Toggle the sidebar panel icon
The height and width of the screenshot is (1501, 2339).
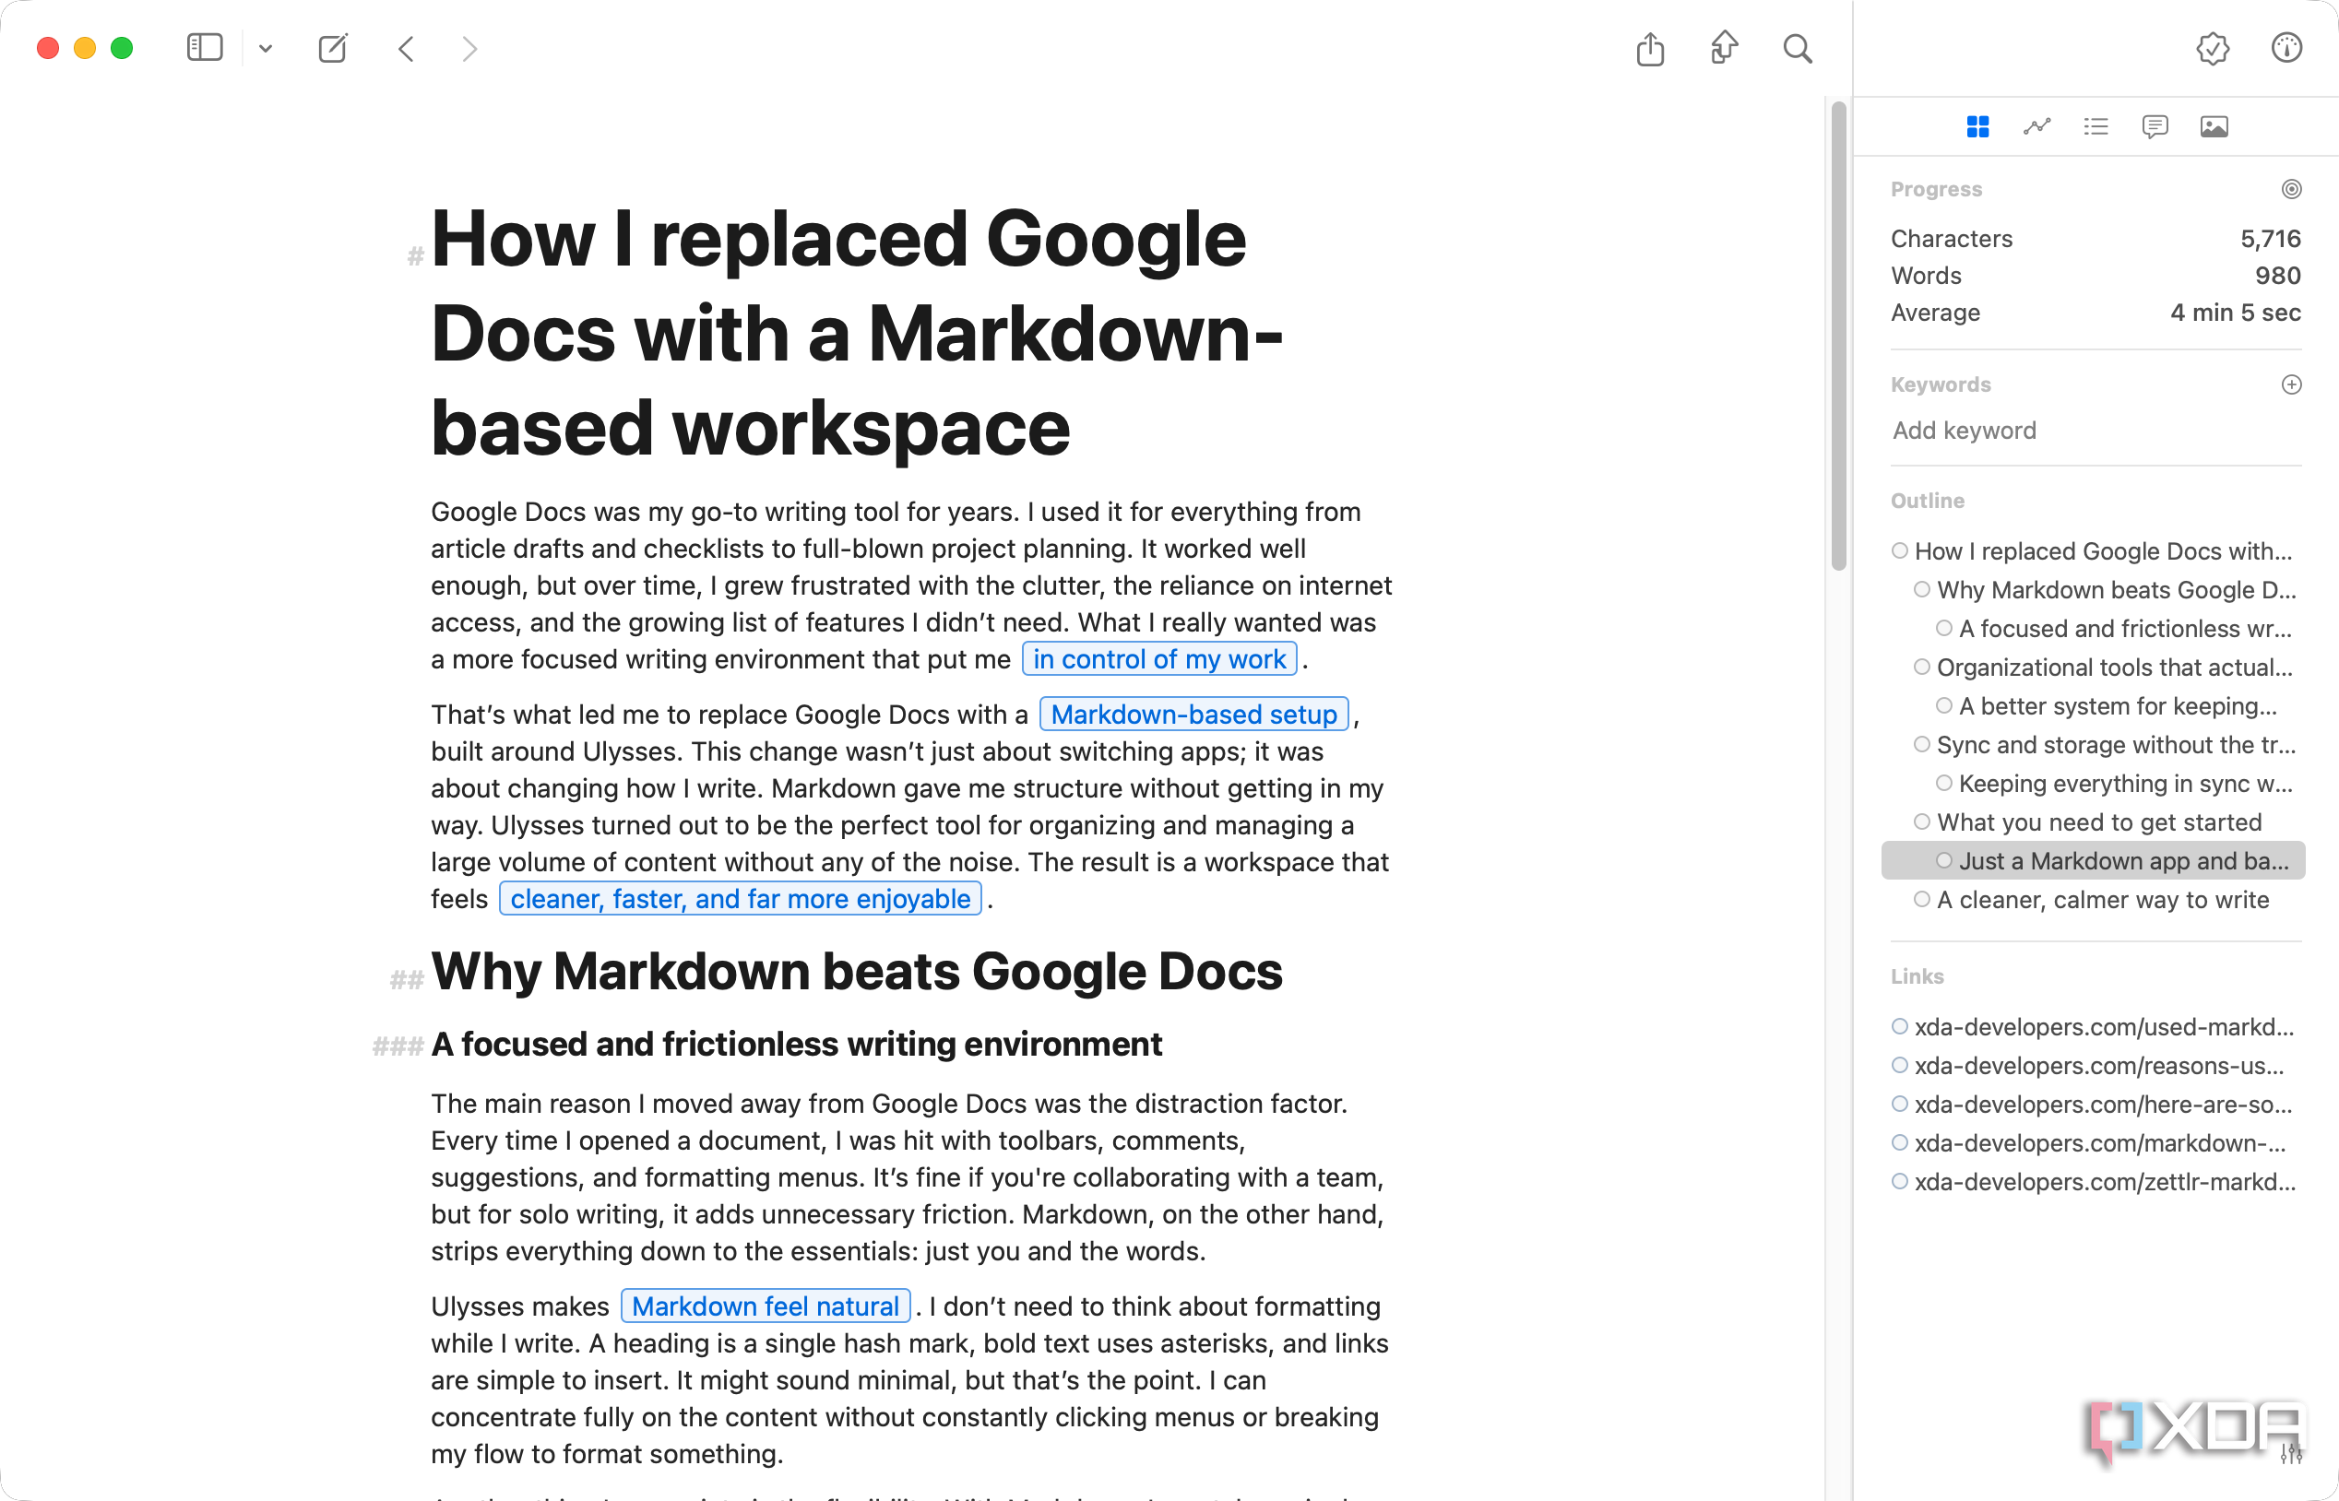205,48
